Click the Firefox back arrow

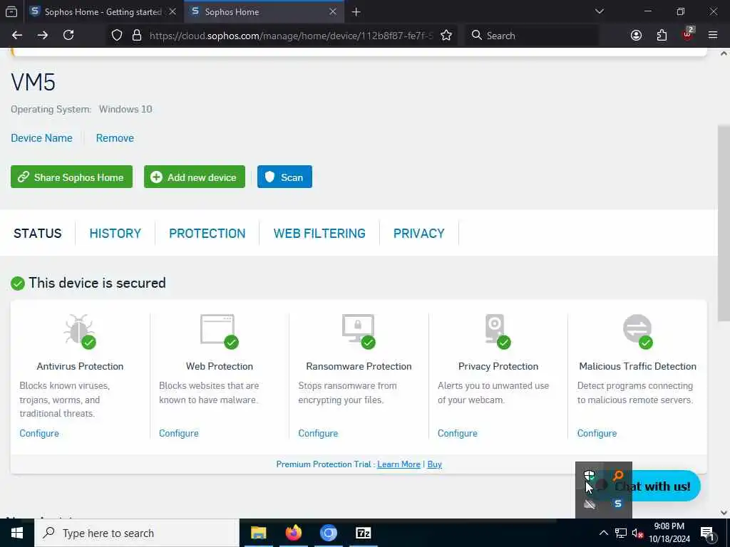coord(17,36)
